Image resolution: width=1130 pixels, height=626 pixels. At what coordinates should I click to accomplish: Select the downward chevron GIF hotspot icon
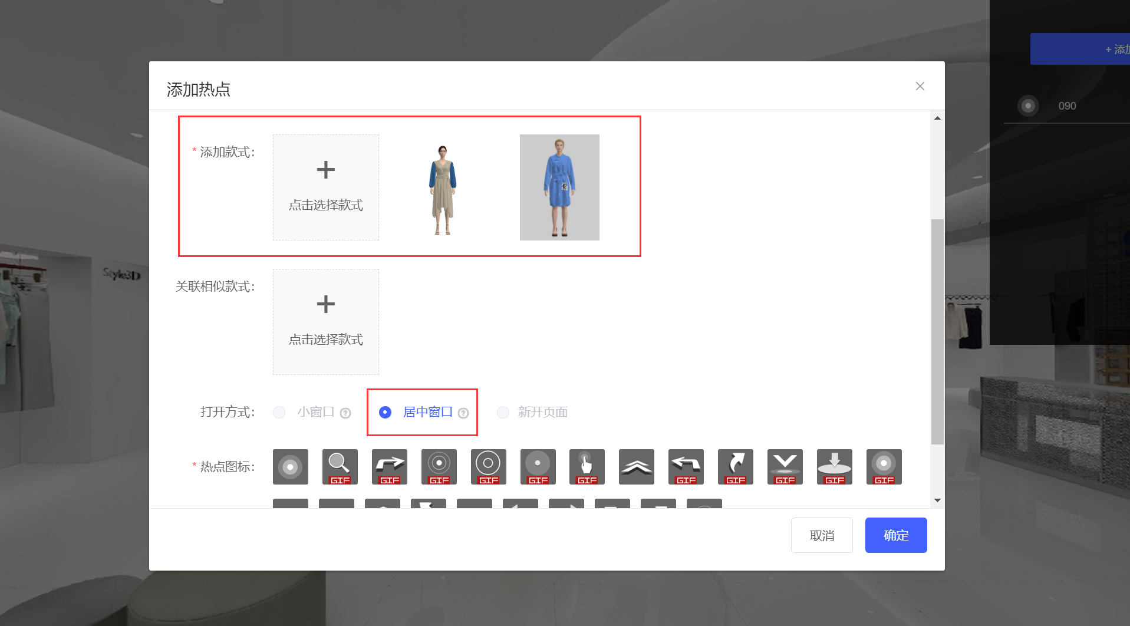785,466
